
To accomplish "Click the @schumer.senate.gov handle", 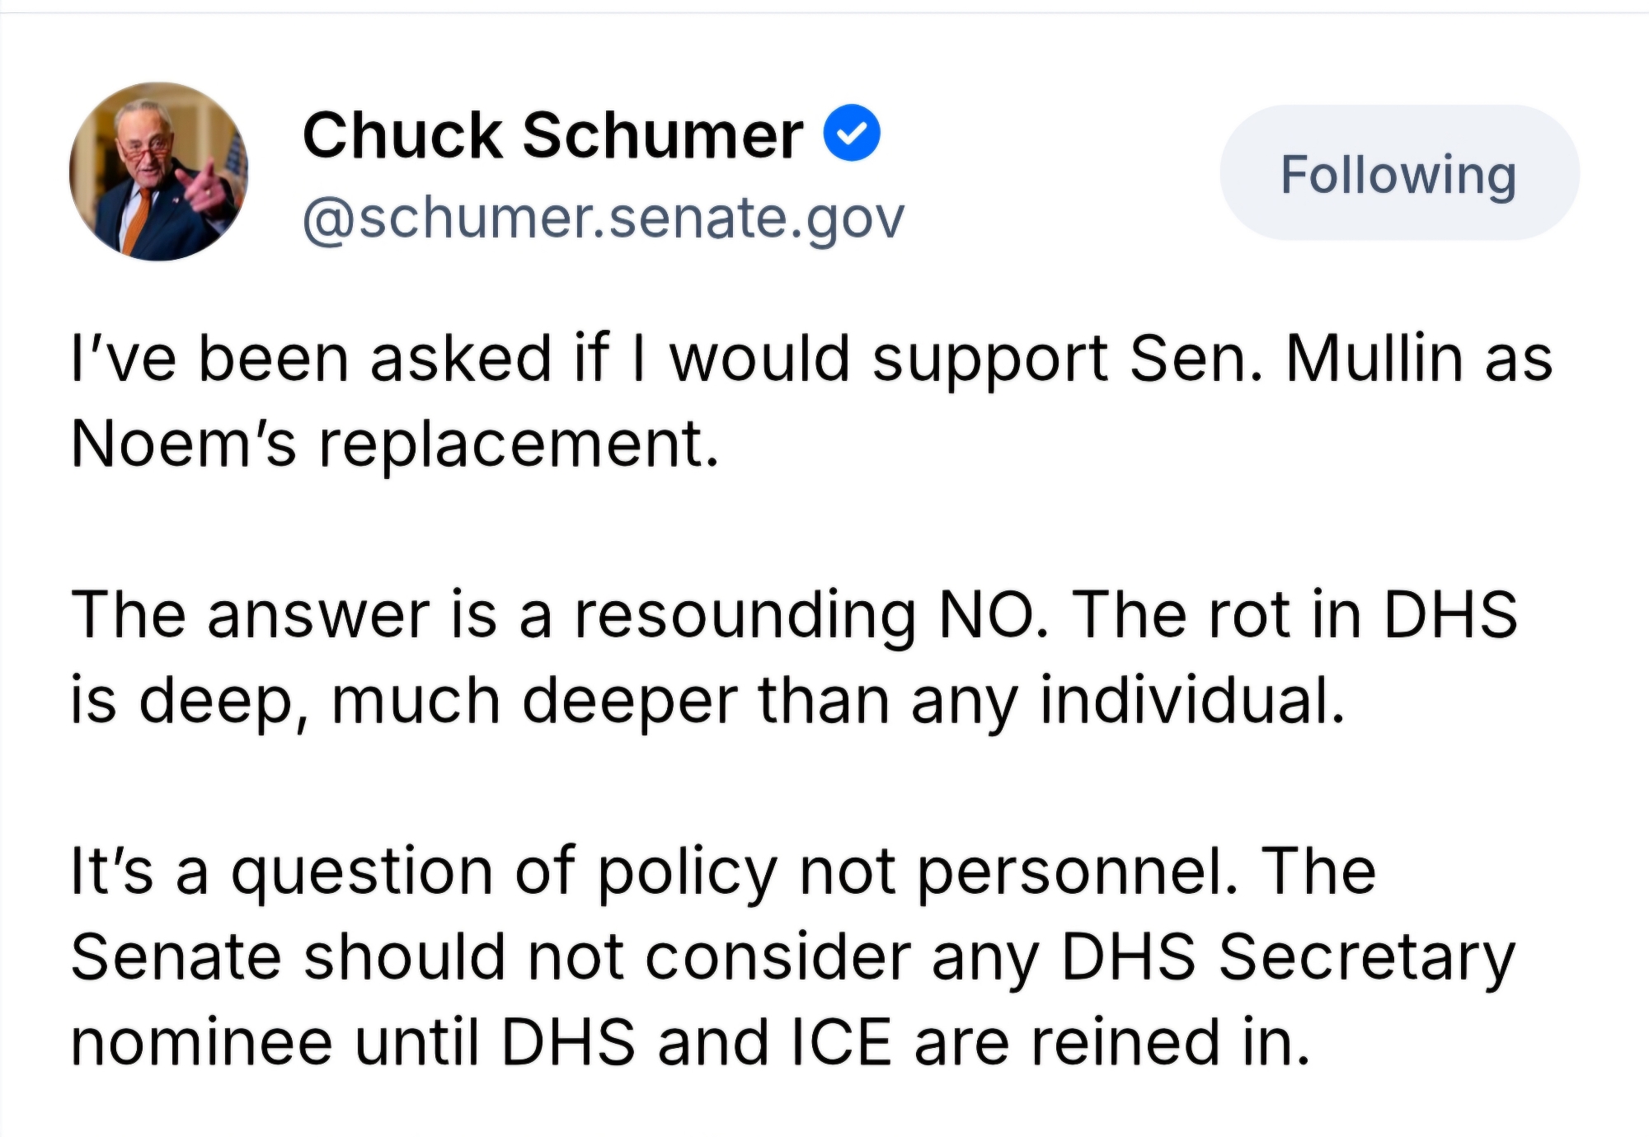I will point(604,218).
